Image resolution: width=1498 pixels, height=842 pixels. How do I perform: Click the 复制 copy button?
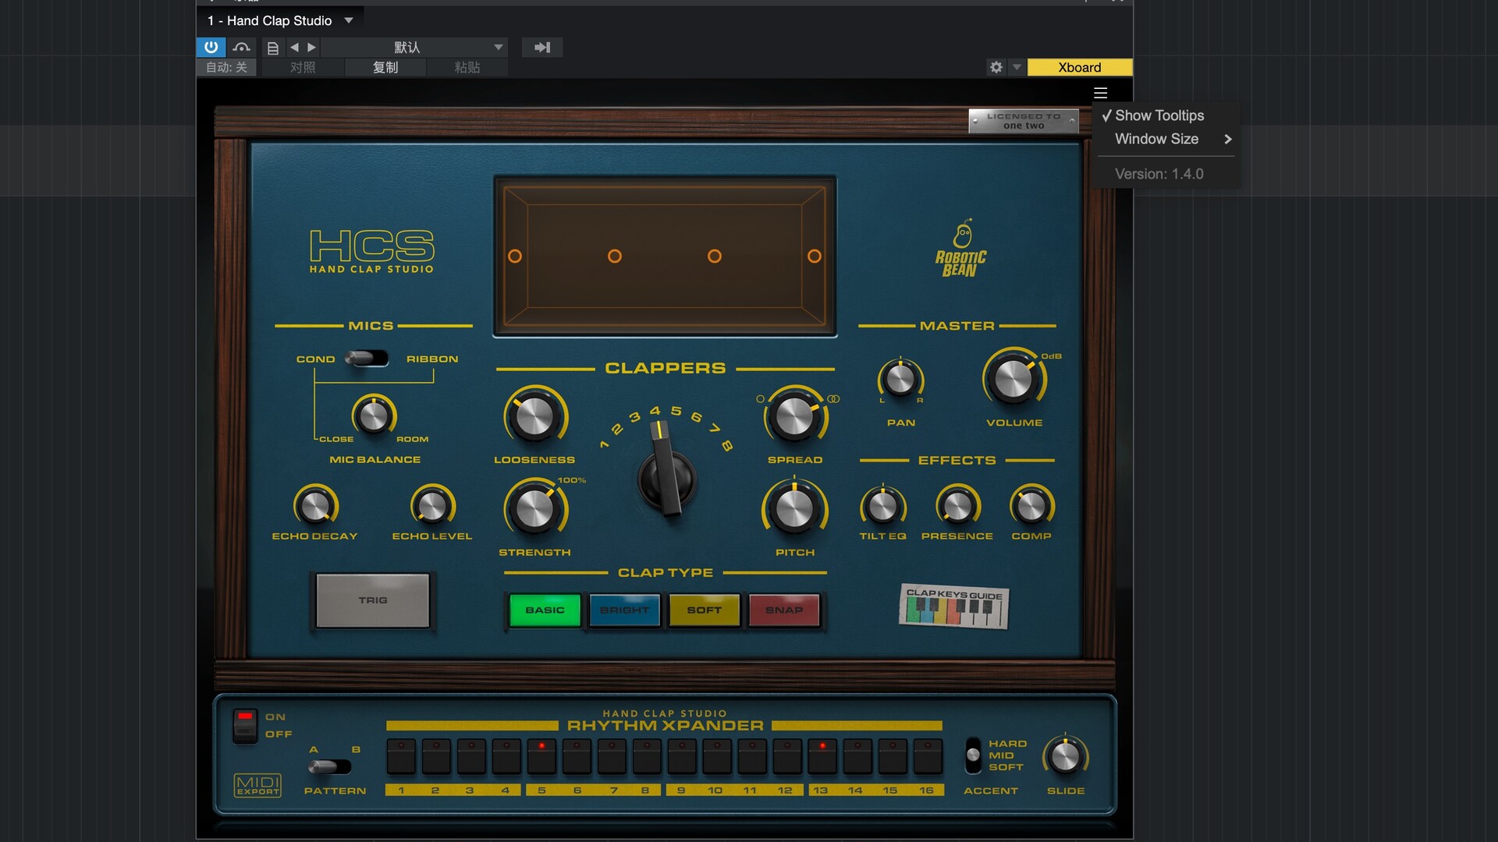point(385,67)
